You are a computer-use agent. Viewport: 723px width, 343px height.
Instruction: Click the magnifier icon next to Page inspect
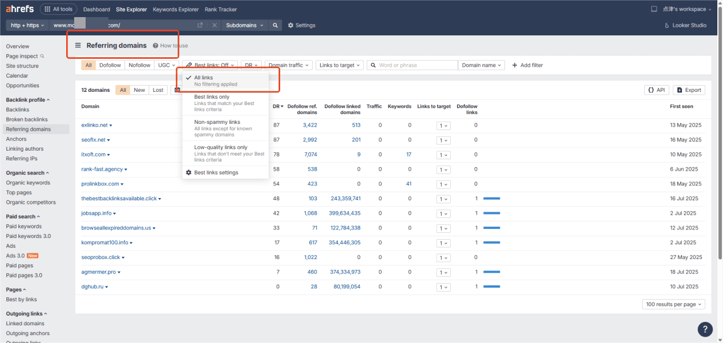42,56
